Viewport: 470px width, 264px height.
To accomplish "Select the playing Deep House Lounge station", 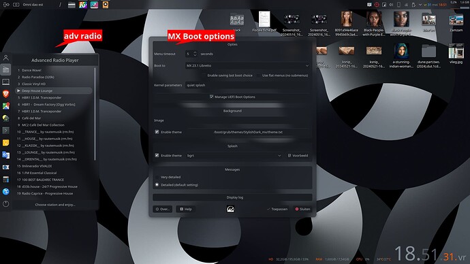I will coord(54,90).
